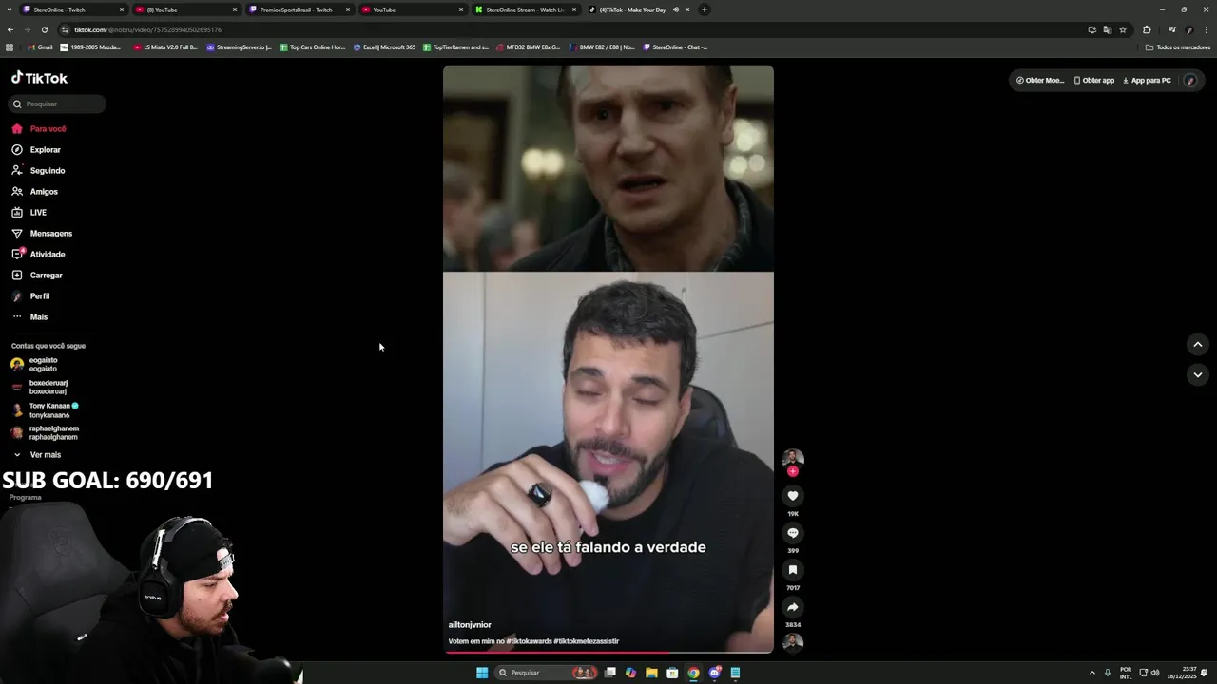Screen dimensions: 1217x684
Task: Click the App para PC button
Action: (x=1148, y=81)
